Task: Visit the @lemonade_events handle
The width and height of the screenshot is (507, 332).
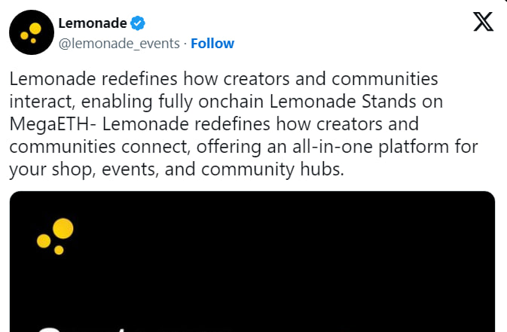Action: (120, 44)
